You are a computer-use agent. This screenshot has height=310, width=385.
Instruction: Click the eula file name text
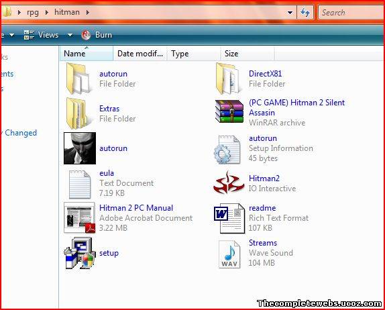point(107,173)
